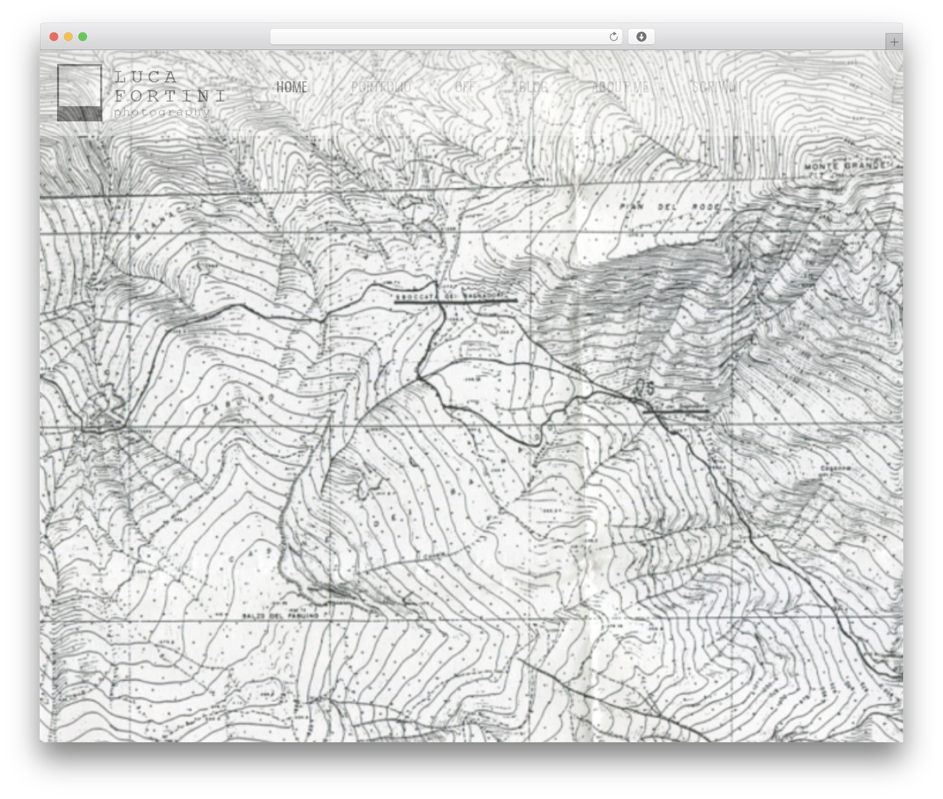
Task: Focus the browser address bar
Action: [x=446, y=37]
